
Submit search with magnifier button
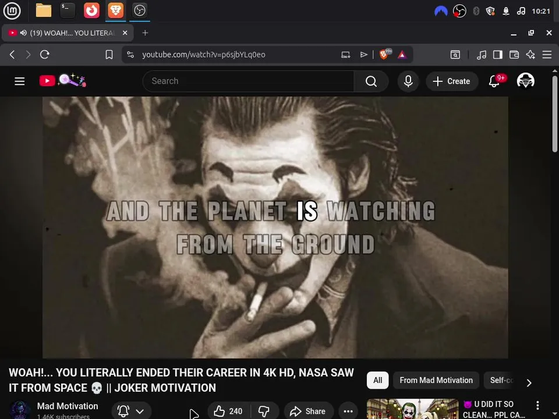[371, 81]
